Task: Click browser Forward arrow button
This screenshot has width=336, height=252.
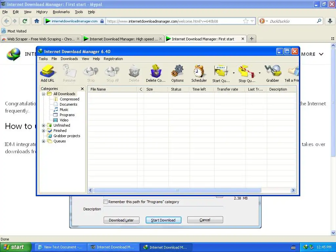Action: tap(14, 21)
